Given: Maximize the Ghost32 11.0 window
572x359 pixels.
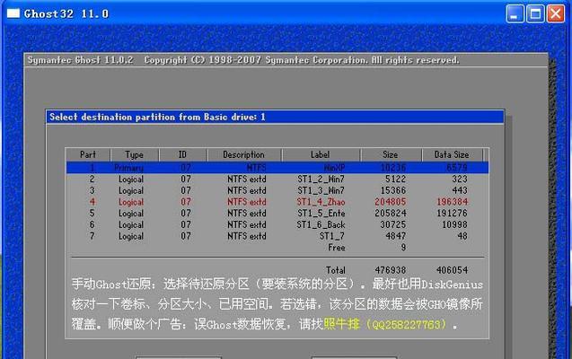Looking at the screenshot, I should coord(535,13).
